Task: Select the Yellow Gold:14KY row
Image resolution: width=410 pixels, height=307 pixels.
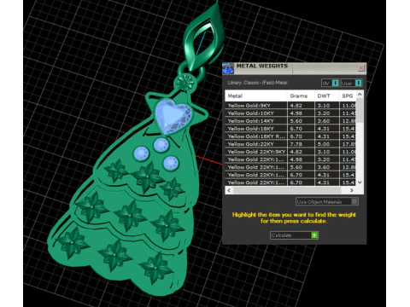Action: [290, 121]
